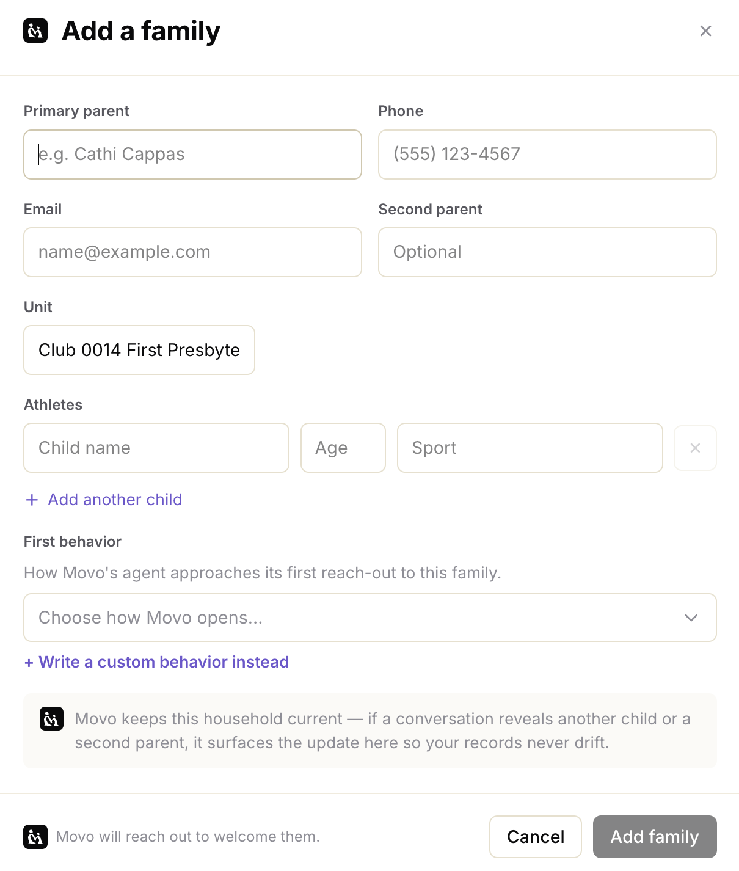Remove the athlete row with the X icon

coord(695,448)
